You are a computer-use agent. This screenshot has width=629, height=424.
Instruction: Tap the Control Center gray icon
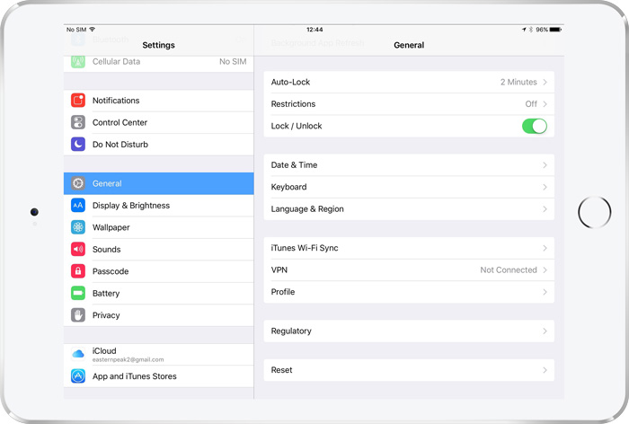point(78,122)
